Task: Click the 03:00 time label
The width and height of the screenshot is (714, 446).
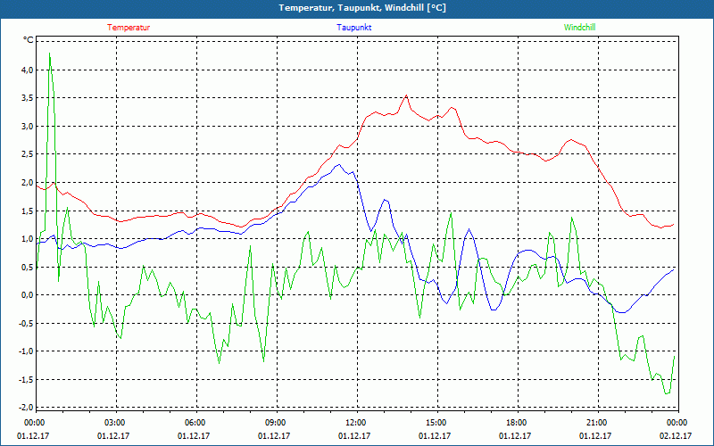Action: (114, 423)
